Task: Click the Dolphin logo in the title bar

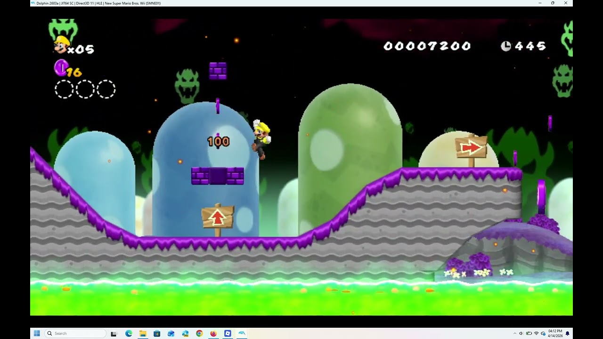Action: [33, 3]
